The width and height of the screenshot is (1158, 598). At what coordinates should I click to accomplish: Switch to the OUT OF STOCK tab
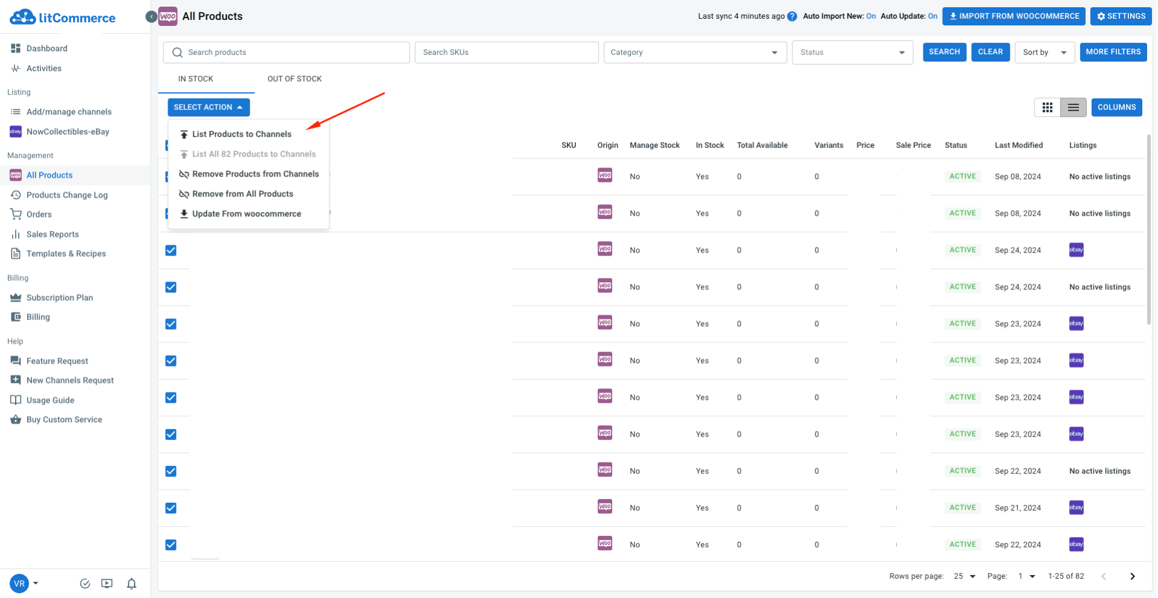(294, 78)
